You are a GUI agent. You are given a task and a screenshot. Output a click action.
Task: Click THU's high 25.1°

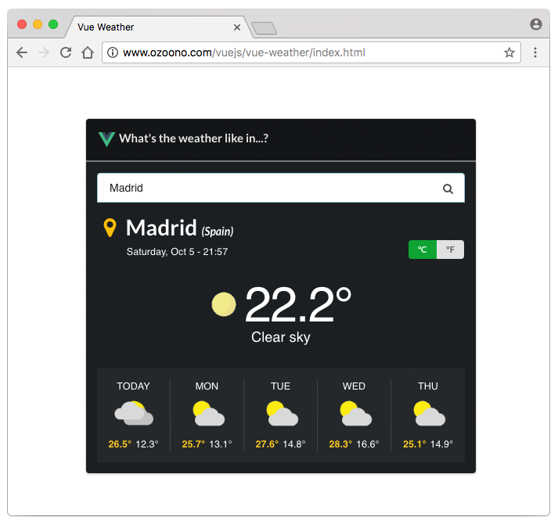(x=414, y=444)
